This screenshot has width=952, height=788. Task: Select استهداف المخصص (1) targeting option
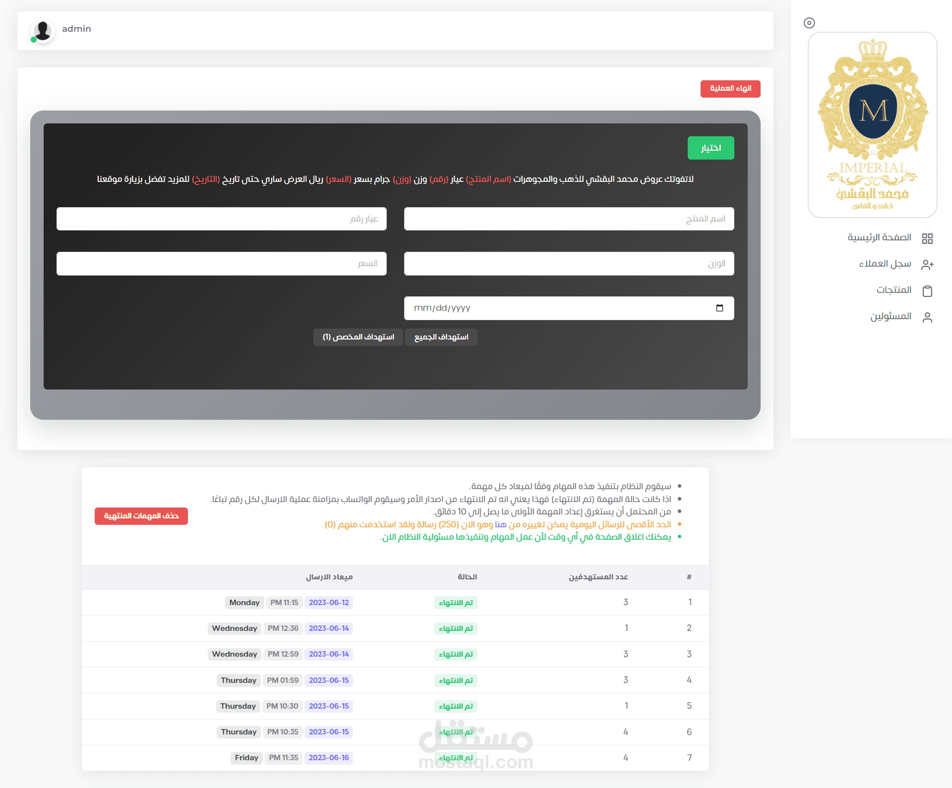tap(358, 337)
